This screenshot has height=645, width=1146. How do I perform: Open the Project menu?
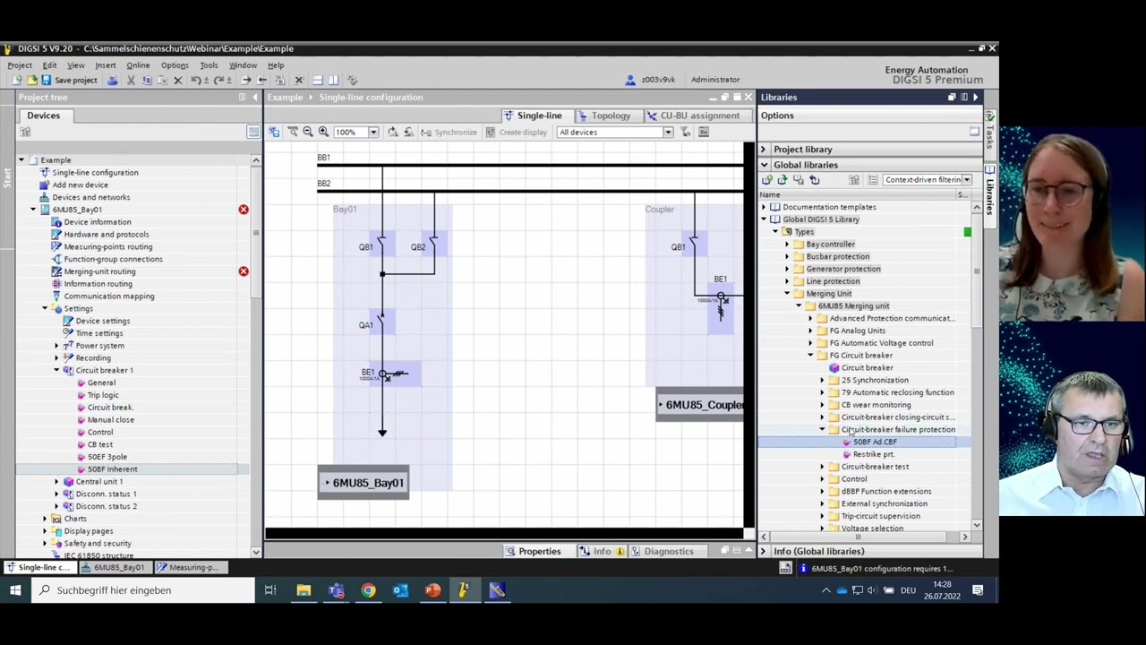coord(20,65)
